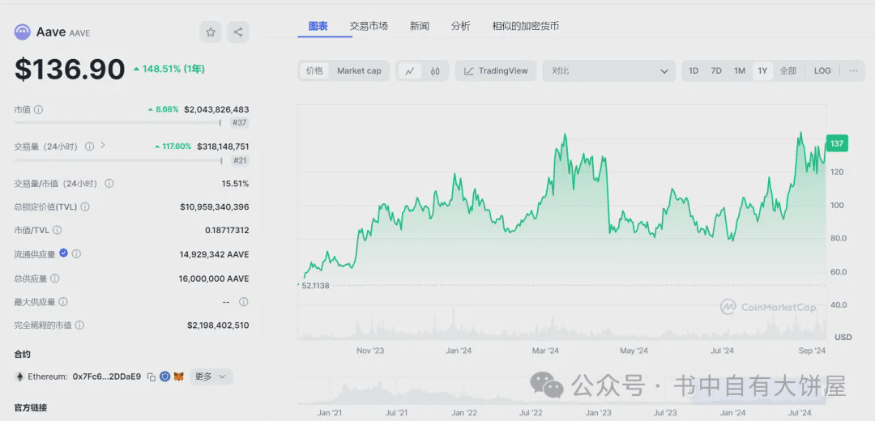Image resolution: width=875 pixels, height=421 pixels.
Task: Open 分析 tab
Action: pos(460,26)
